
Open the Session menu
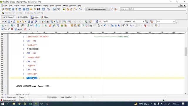coord(30,6)
